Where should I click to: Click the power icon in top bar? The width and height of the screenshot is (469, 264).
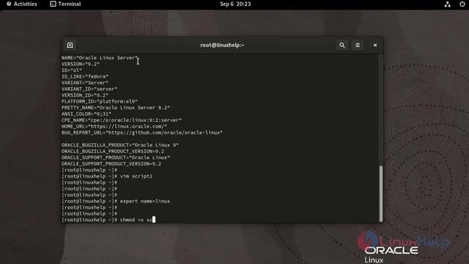[x=462, y=4]
